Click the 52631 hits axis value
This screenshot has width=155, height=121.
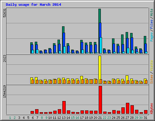[x=5, y=13]
